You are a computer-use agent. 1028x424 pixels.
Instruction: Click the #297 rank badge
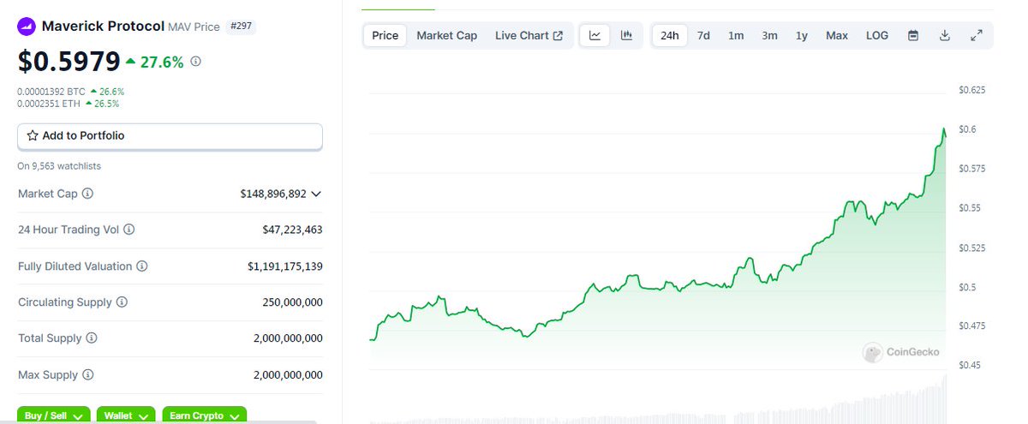[242, 27]
